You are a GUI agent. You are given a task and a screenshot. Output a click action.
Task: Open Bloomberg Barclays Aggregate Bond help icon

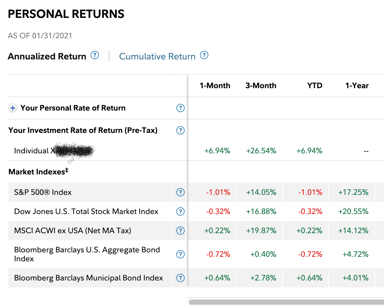click(x=180, y=254)
